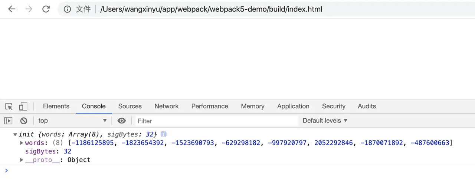The image size is (475, 179).
Task: Click the blue info badge after sigBytes
Action: tap(163, 134)
